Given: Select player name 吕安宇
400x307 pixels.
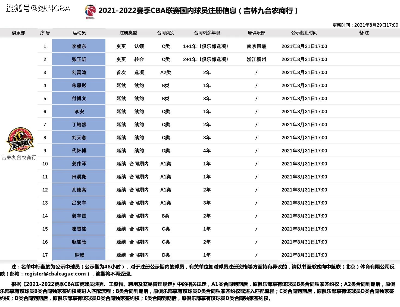Looking at the screenshot, I should (x=79, y=203).
